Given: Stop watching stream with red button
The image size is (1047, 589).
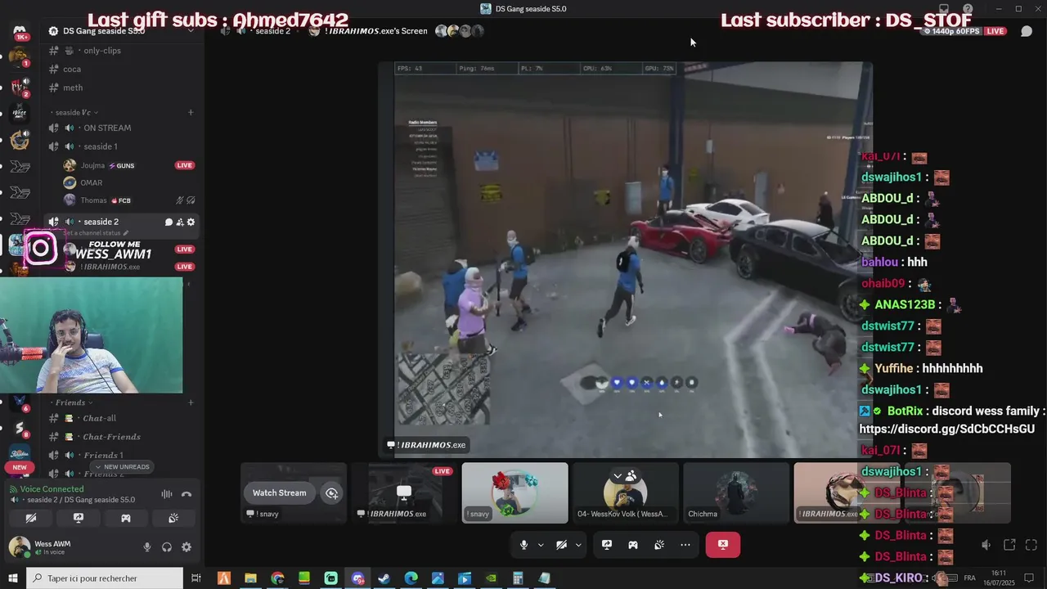Looking at the screenshot, I should coord(723,545).
